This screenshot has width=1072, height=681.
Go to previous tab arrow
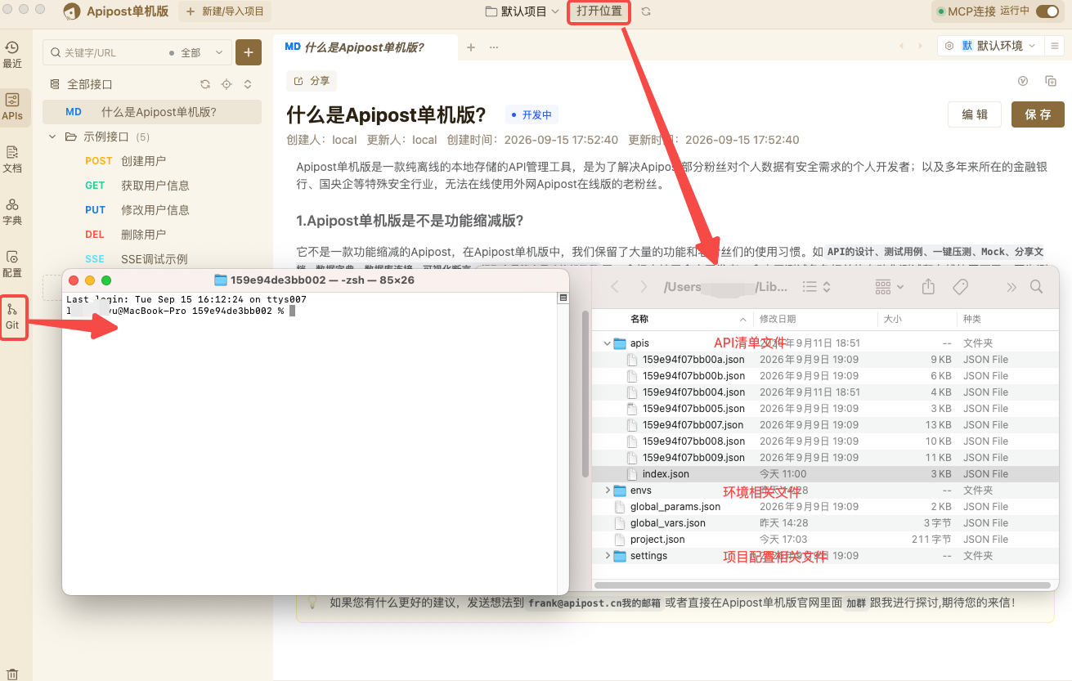coord(901,47)
